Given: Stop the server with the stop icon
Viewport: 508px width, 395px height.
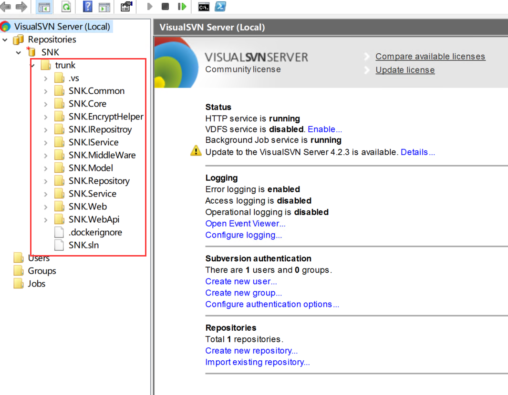Looking at the screenshot, I should [x=165, y=7].
